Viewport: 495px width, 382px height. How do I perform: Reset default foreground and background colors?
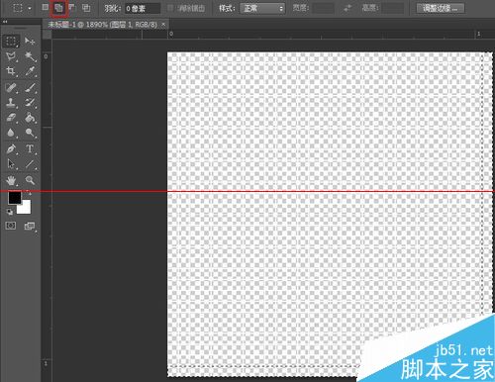[x=10, y=212]
